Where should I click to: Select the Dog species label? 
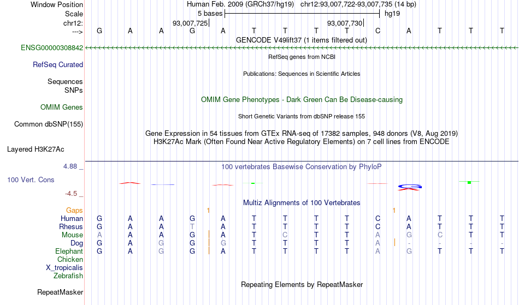tap(76, 243)
